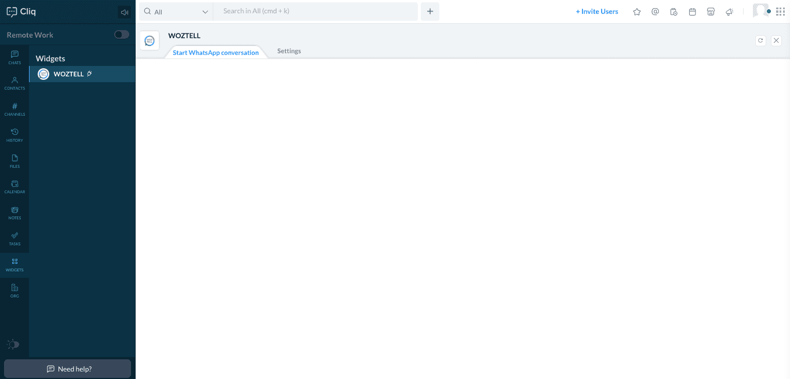
Task: Click the Search in All field
Action: pos(315,12)
